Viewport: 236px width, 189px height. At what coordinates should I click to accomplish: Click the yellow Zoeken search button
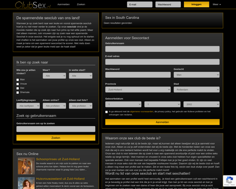point(56,138)
